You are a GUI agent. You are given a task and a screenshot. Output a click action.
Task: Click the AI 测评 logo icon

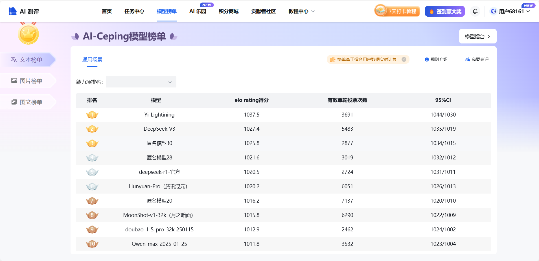coord(13,11)
